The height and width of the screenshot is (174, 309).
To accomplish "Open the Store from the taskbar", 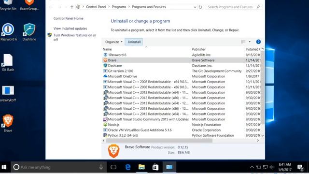I will pyautogui.click(x=155, y=167).
